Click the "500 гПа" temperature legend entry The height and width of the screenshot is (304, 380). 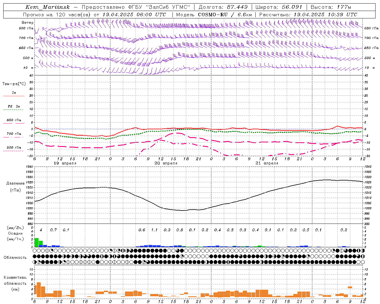(14, 148)
